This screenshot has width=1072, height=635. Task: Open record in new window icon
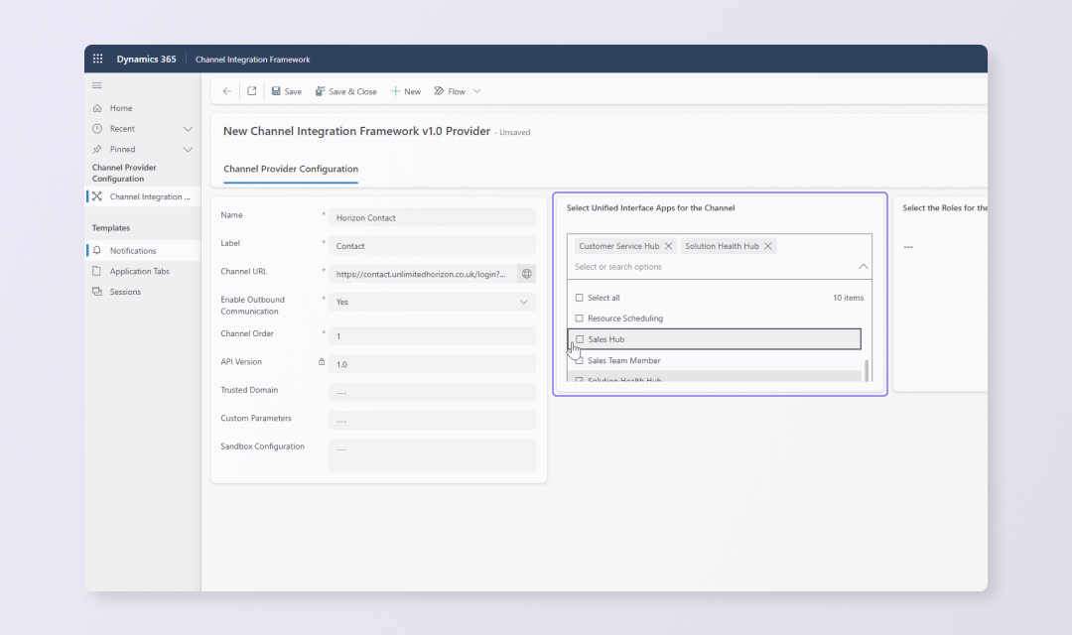(x=252, y=91)
